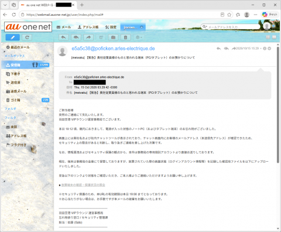The width and height of the screenshot is (281, 232).
Task: Open browser favorites list icon
Action: click(x=238, y=15)
